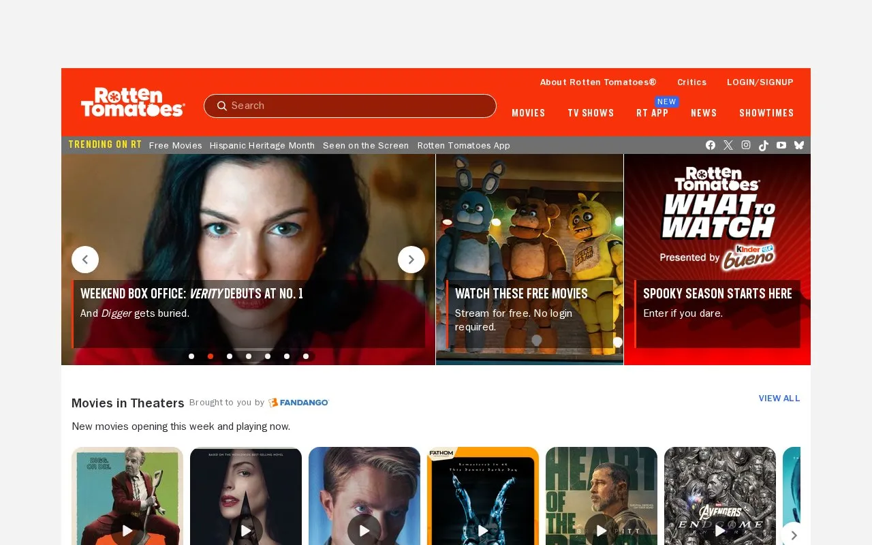Open Spooky Season Starts Here tile
The width and height of the screenshot is (872, 545).
pos(717,260)
